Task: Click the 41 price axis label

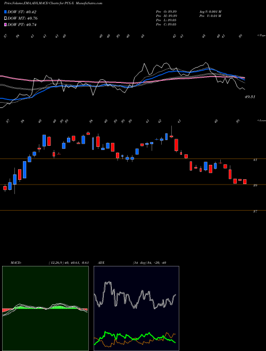Action: [255, 160]
